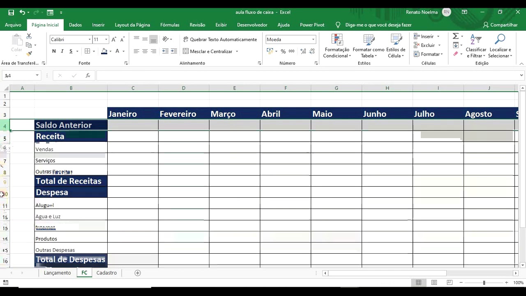Apply Percent Style with the % icon
The image size is (526, 296).
pyautogui.click(x=283, y=51)
